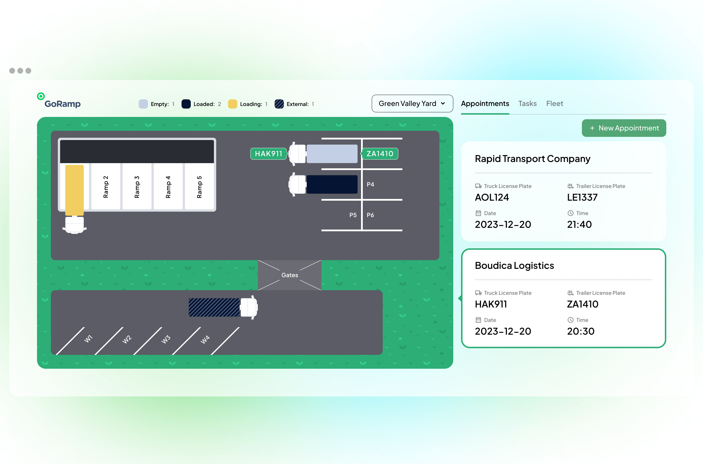Click the trailer license plate icon under Boudica Logistics
703x464 pixels.
coord(570,293)
